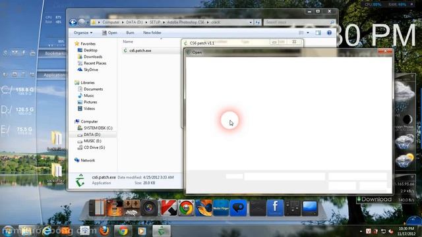This screenshot has height=237, width=422.
Task: Select Recent Places in navigation pane
Action: [x=95, y=63]
